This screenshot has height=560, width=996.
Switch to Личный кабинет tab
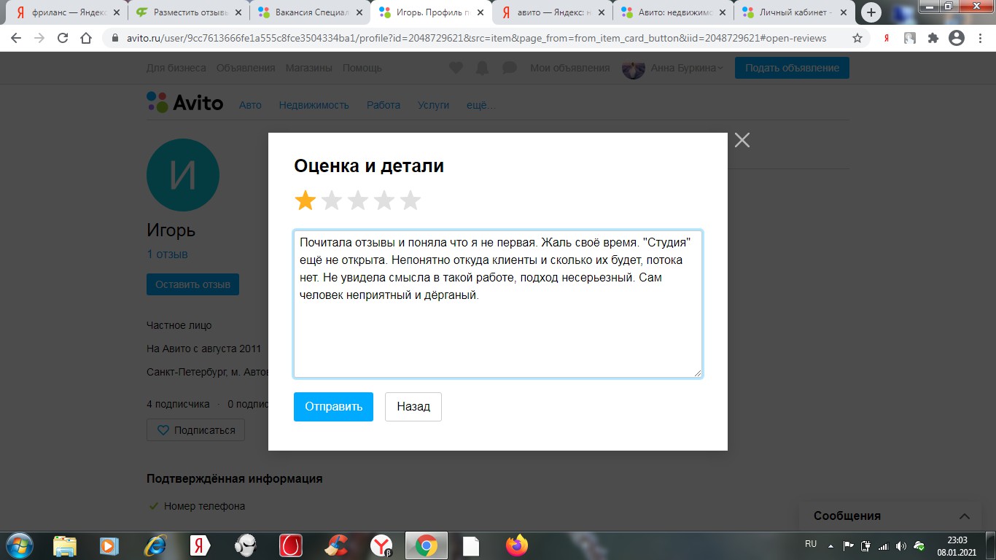[x=794, y=12]
